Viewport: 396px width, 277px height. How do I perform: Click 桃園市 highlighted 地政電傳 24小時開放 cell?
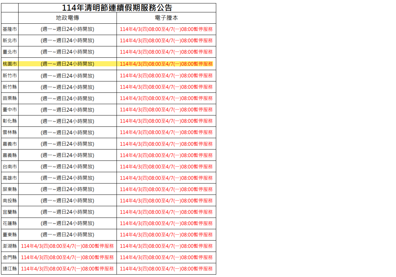[67, 64]
